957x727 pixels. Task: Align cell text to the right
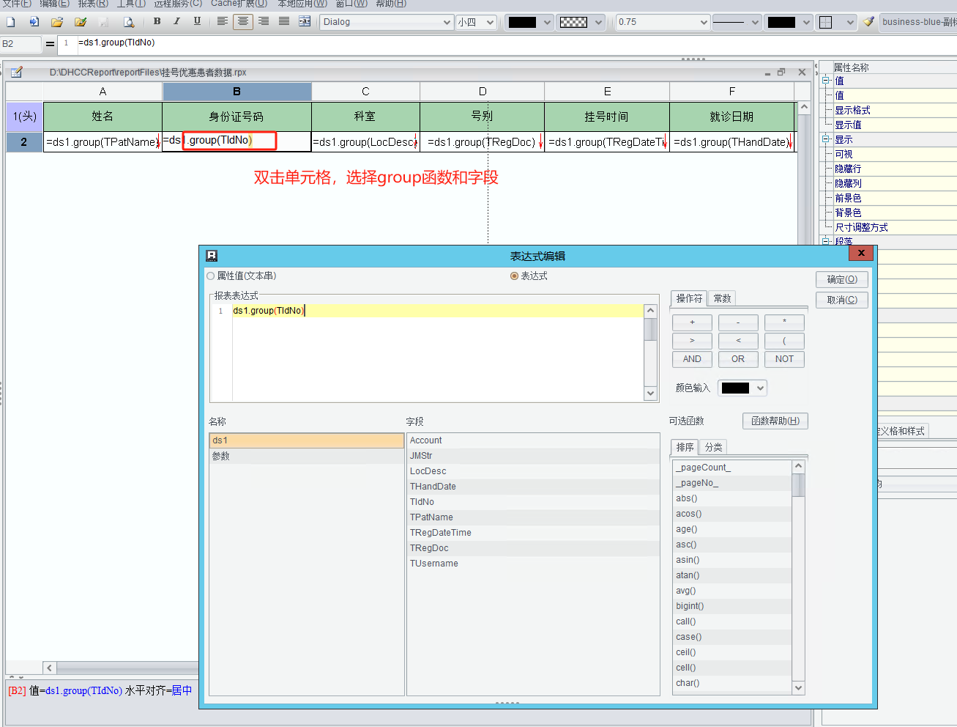coord(264,22)
